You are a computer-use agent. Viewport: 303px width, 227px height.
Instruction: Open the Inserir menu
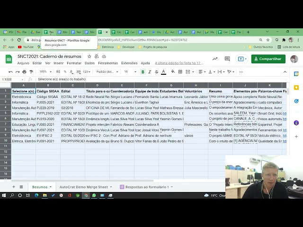pos(59,63)
